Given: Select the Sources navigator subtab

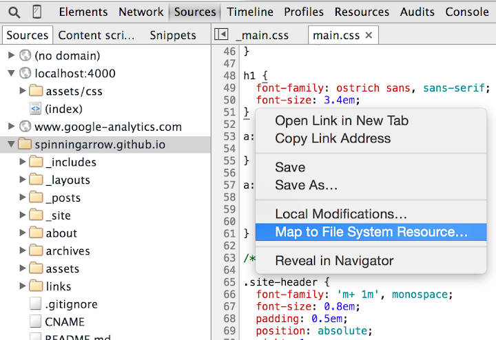Looking at the screenshot, I should point(27,35).
